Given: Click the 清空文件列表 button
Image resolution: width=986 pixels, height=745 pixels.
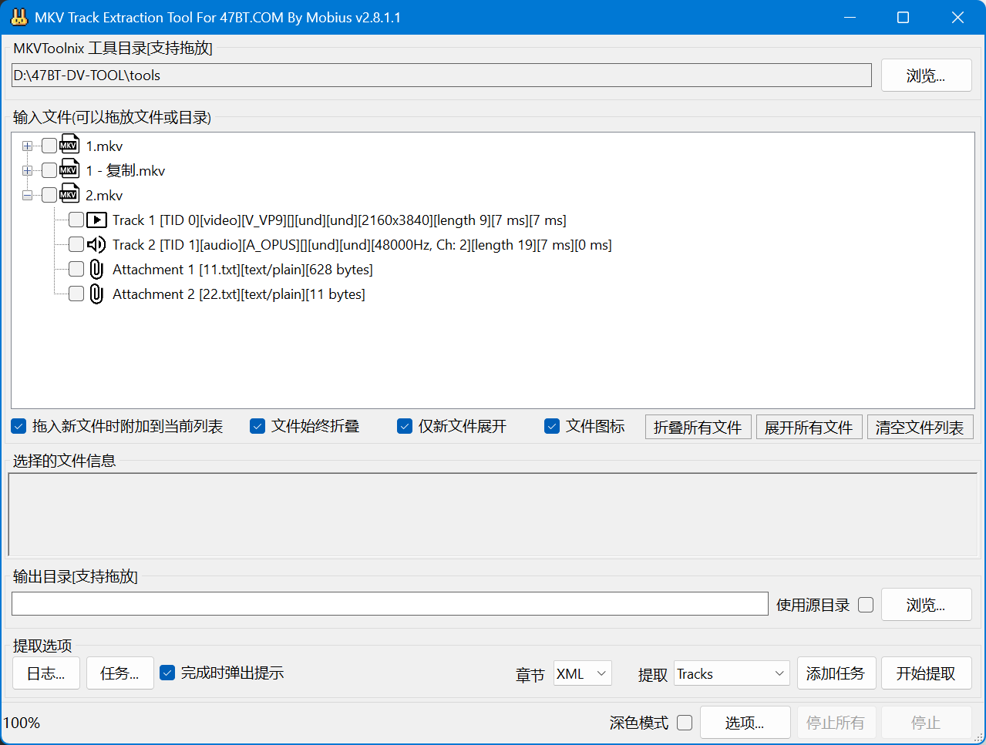Looking at the screenshot, I should pyautogui.click(x=920, y=427).
